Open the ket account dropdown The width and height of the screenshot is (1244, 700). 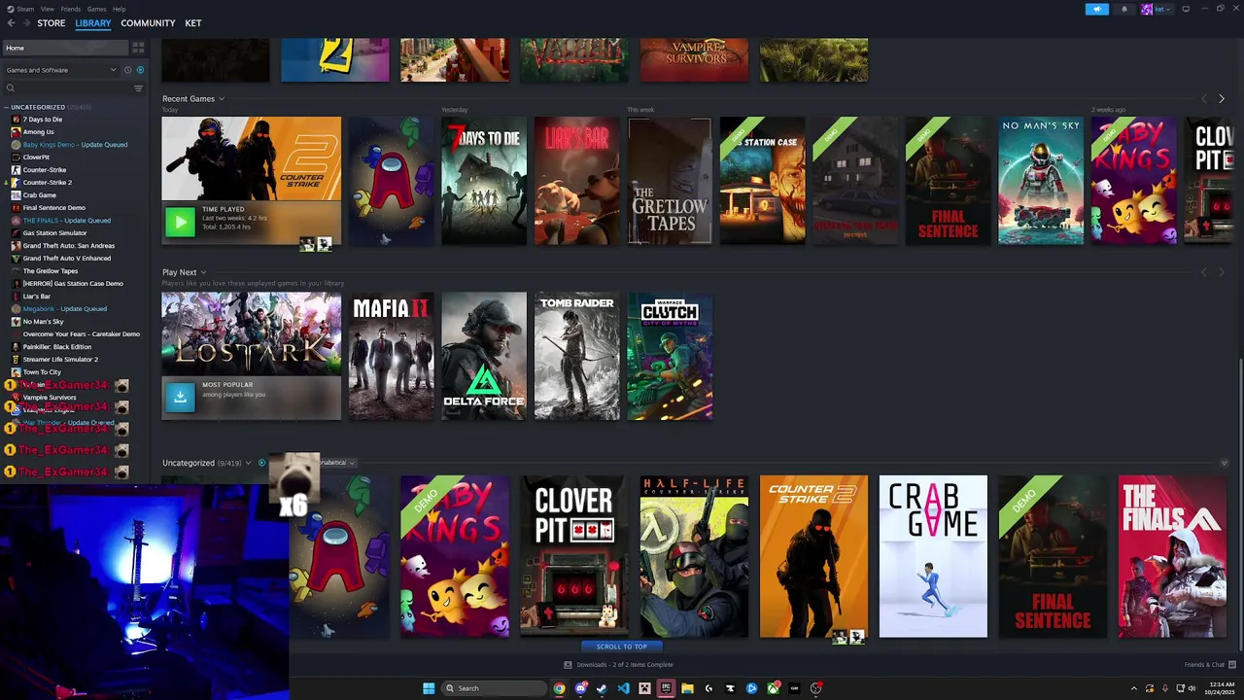point(1156,9)
